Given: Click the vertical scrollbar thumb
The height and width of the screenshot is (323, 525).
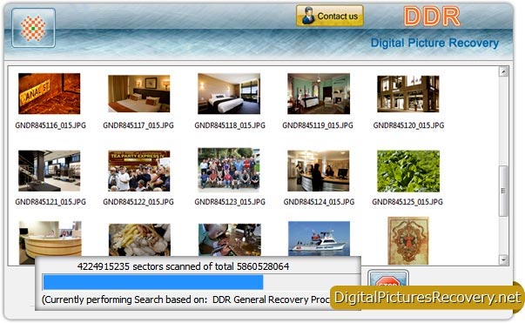Looking at the screenshot, I should pos(503,191).
